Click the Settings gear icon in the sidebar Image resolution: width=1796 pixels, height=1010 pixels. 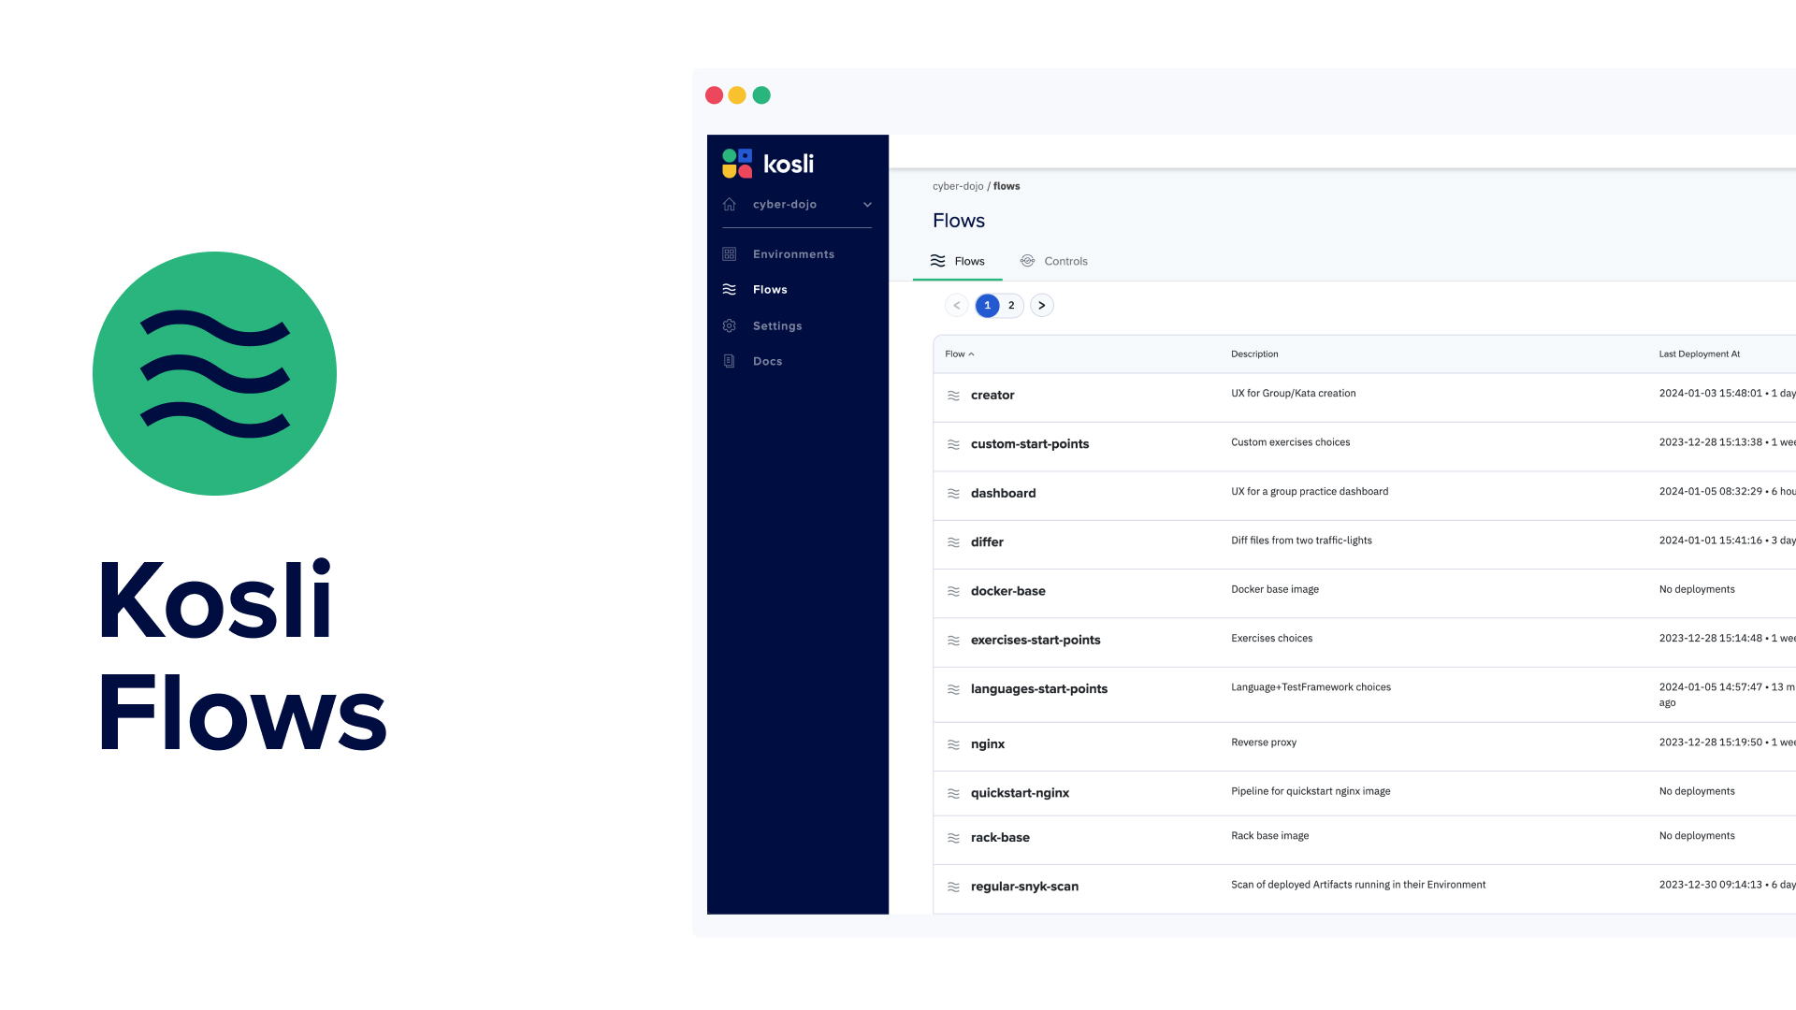(x=729, y=325)
